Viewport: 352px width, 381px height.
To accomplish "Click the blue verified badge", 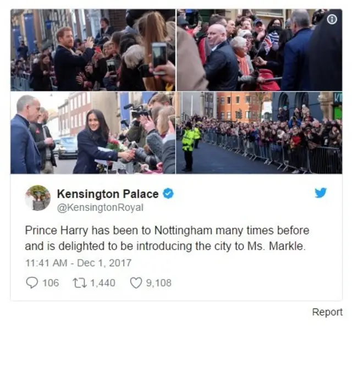I will (168, 194).
